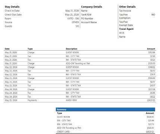Select "$125.00" in the May 21 add-on row
160x134 pixels.
click(152, 63)
